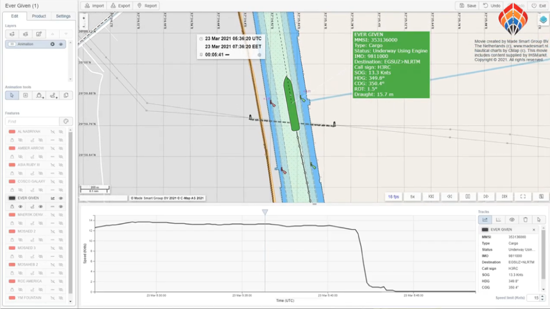Click the Import button
The width and height of the screenshot is (550, 309).
click(x=94, y=6)
